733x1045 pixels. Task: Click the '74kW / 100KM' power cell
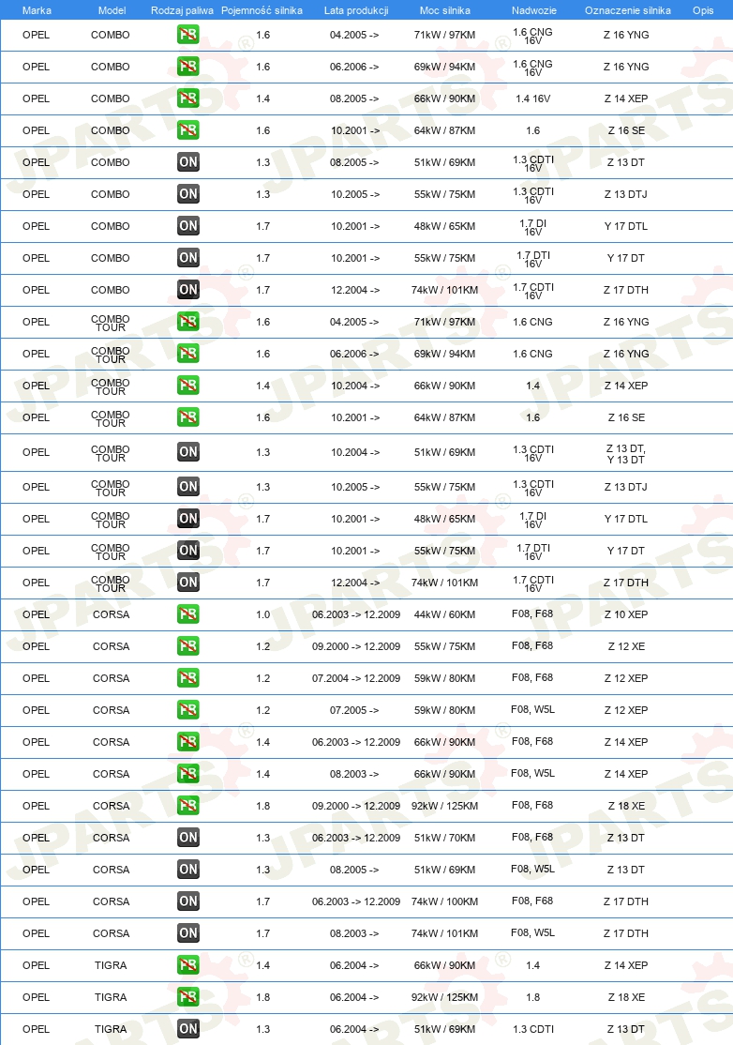coord(444,901)
